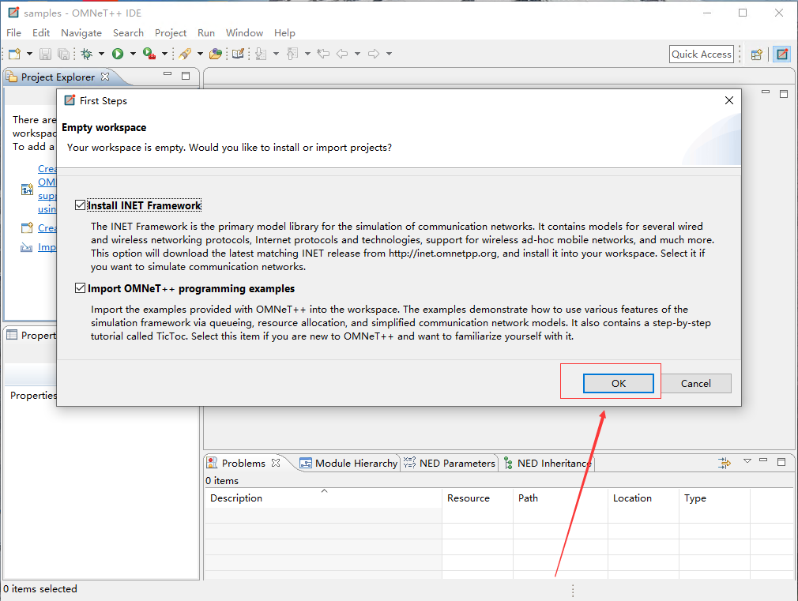Viewport: 798px width, 601px height.
Task: Click the Open Perspective icon
Action: pyautogui.click(x=757, y=54)
